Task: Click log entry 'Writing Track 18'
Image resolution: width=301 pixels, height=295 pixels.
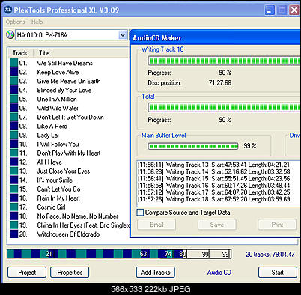Action: coord(213,199)
